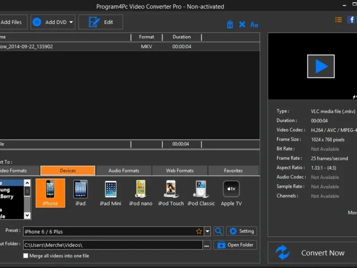Click the blue X remove icon
Viewport: 357px width, 268px height.
(242, 25)
